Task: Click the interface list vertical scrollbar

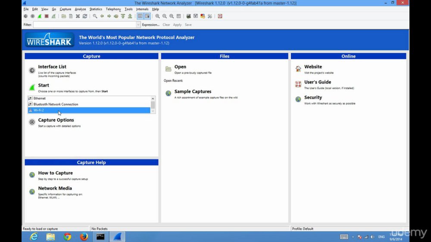Action: click(x=153, y=105)
